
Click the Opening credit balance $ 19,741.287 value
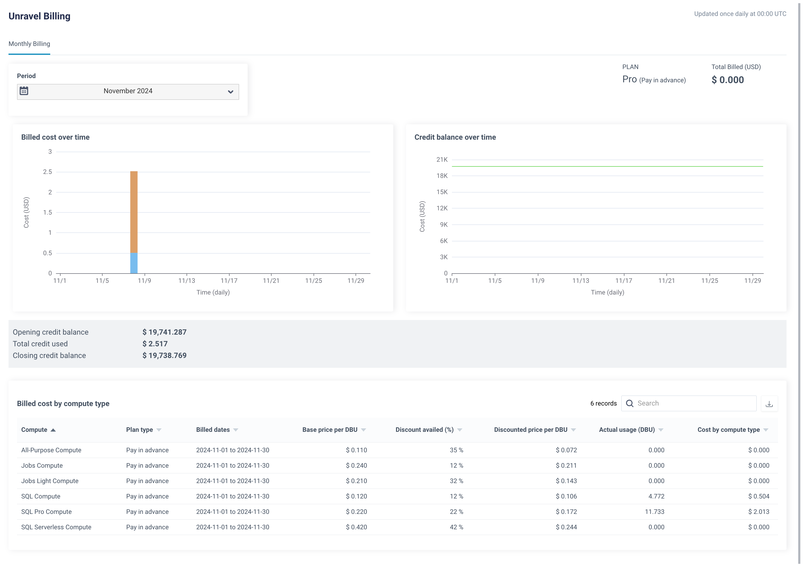[164, 332]
